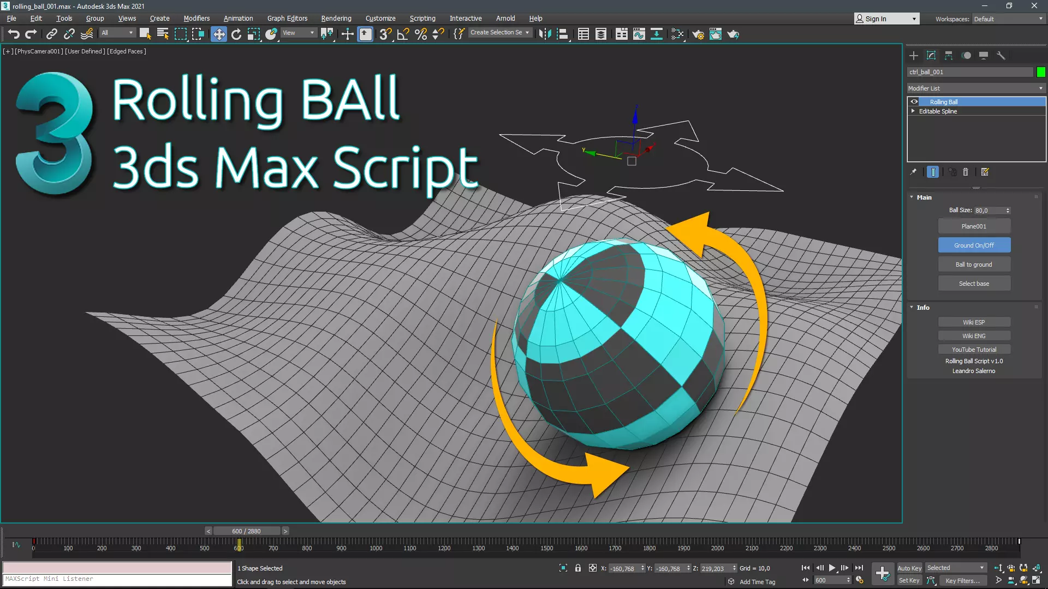The height and width of the screenshot is (589, 1048).
Task: Open the Schematic View icon
Action: [656, 34]
